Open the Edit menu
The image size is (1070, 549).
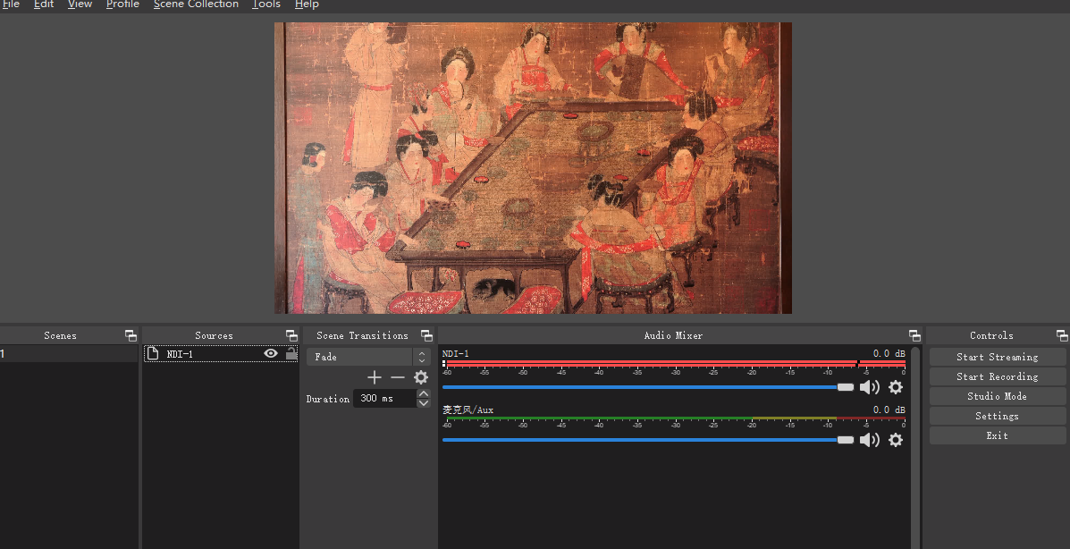pyautogui.click(x=44, y=4)
